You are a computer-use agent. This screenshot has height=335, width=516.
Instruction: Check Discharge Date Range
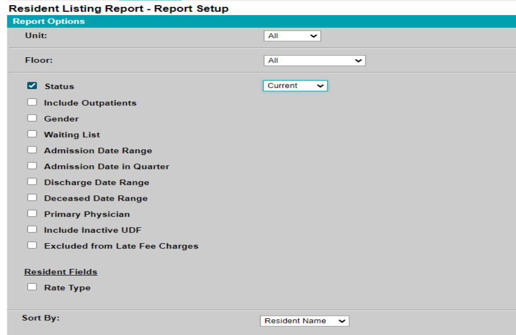tap(32, 182)
